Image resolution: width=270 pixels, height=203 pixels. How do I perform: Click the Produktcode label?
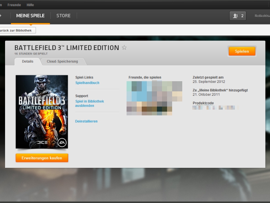[203, 103]
